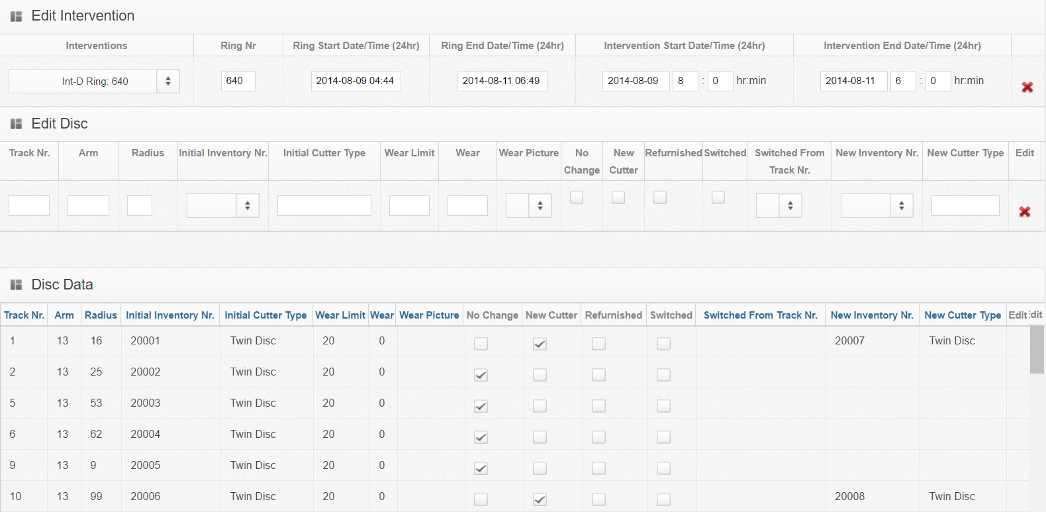Delete intervention using red X icon
This screenshot has width=1046, height=512.
1027,87
